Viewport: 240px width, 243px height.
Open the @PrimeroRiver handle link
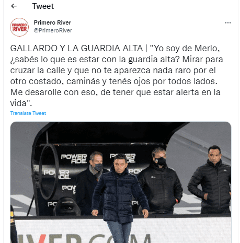coord(53,30)
